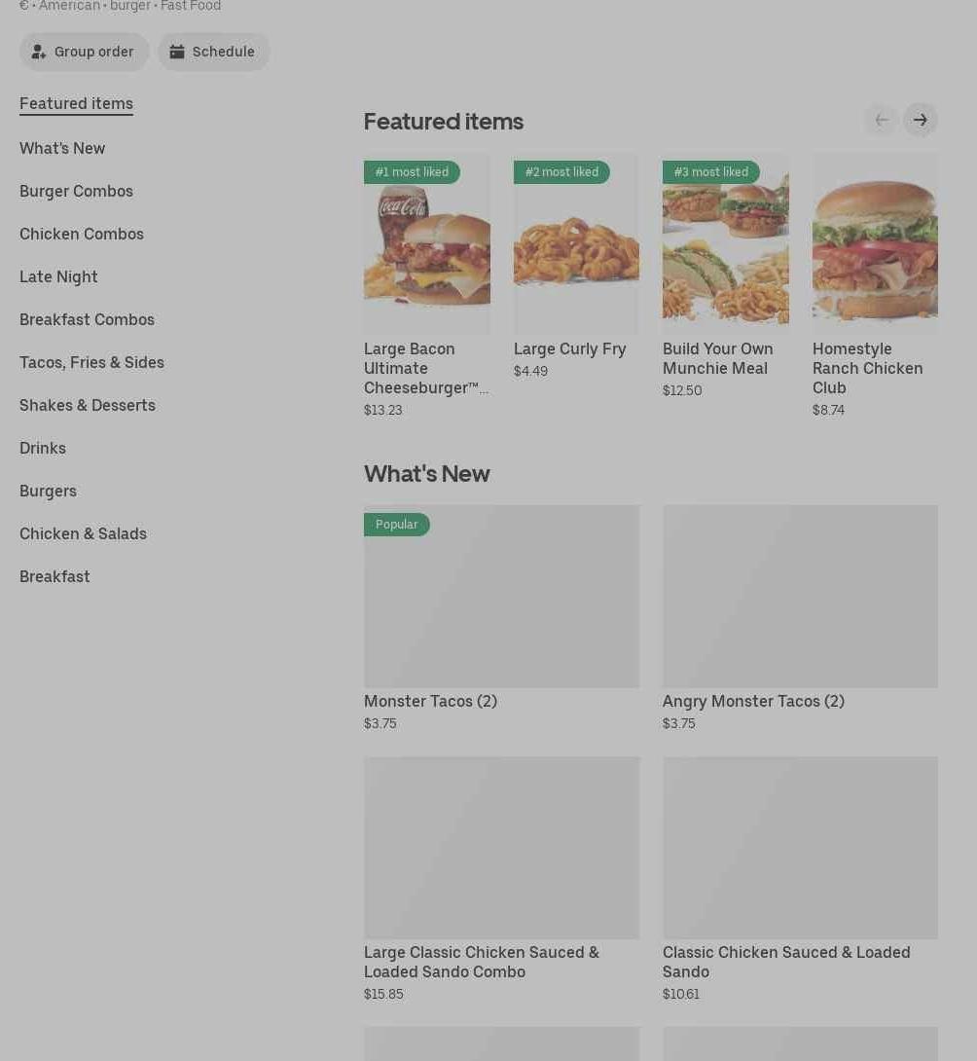The image size is (977, 1061).
Task: Open the Chicken & Salads category
Action: [x=83, y=533]
